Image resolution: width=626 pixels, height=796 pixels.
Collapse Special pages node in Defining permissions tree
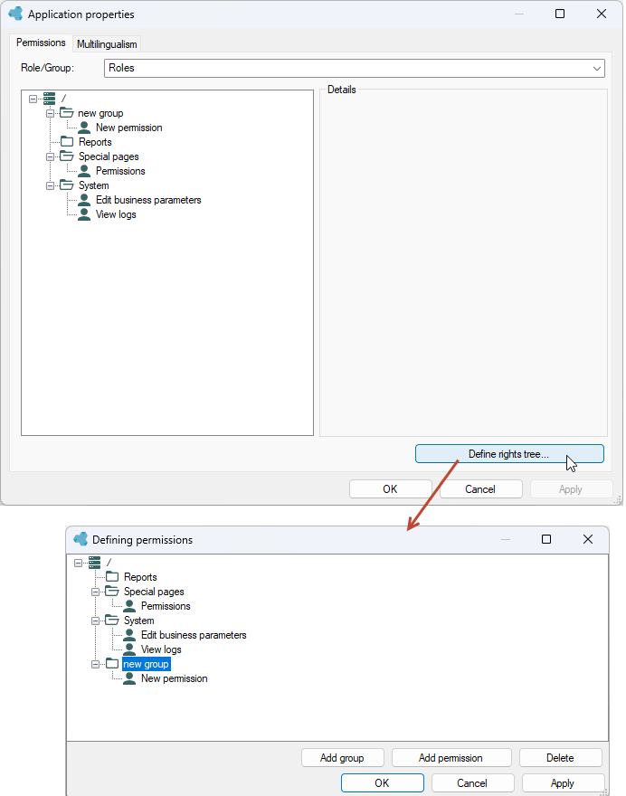[x=96, y=592]
